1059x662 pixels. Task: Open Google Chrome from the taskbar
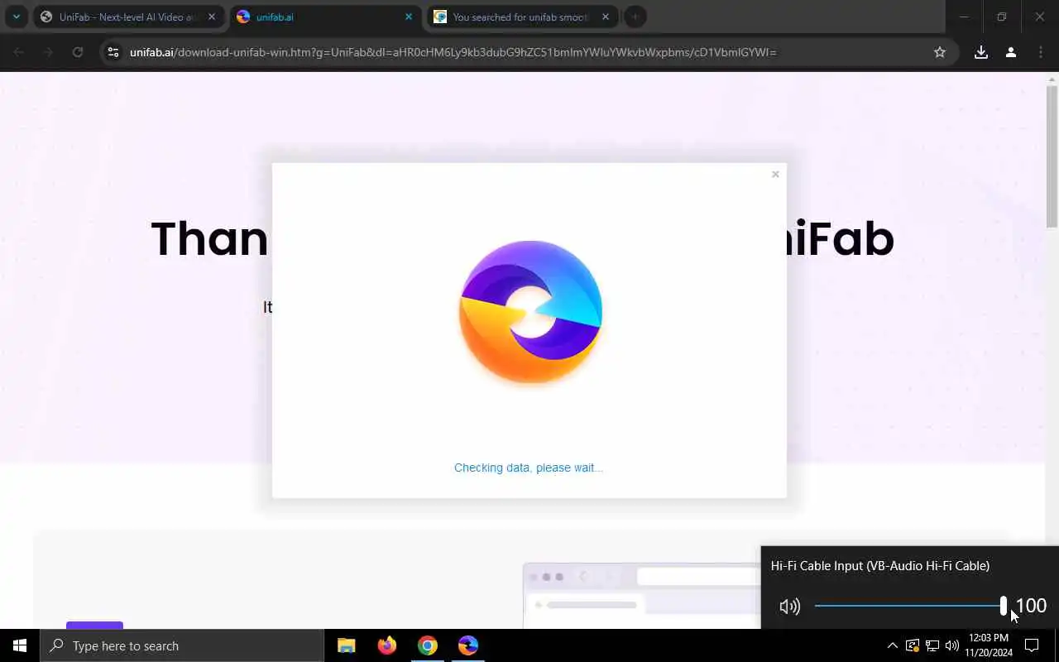[427, 645]
